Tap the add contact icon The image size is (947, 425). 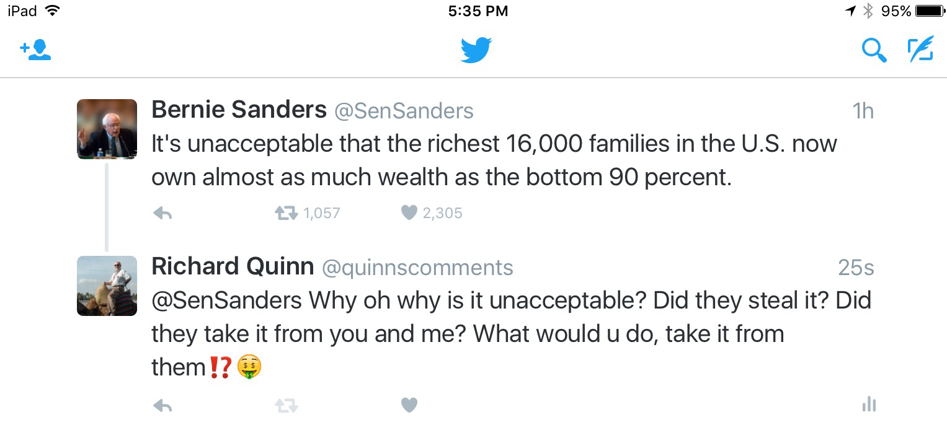35,50
